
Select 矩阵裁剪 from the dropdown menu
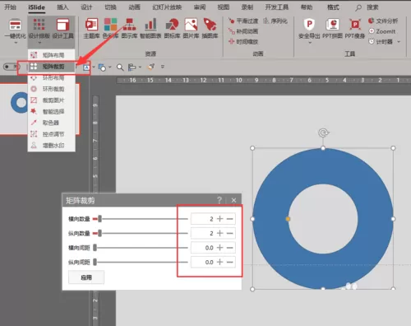click(52, 67)
